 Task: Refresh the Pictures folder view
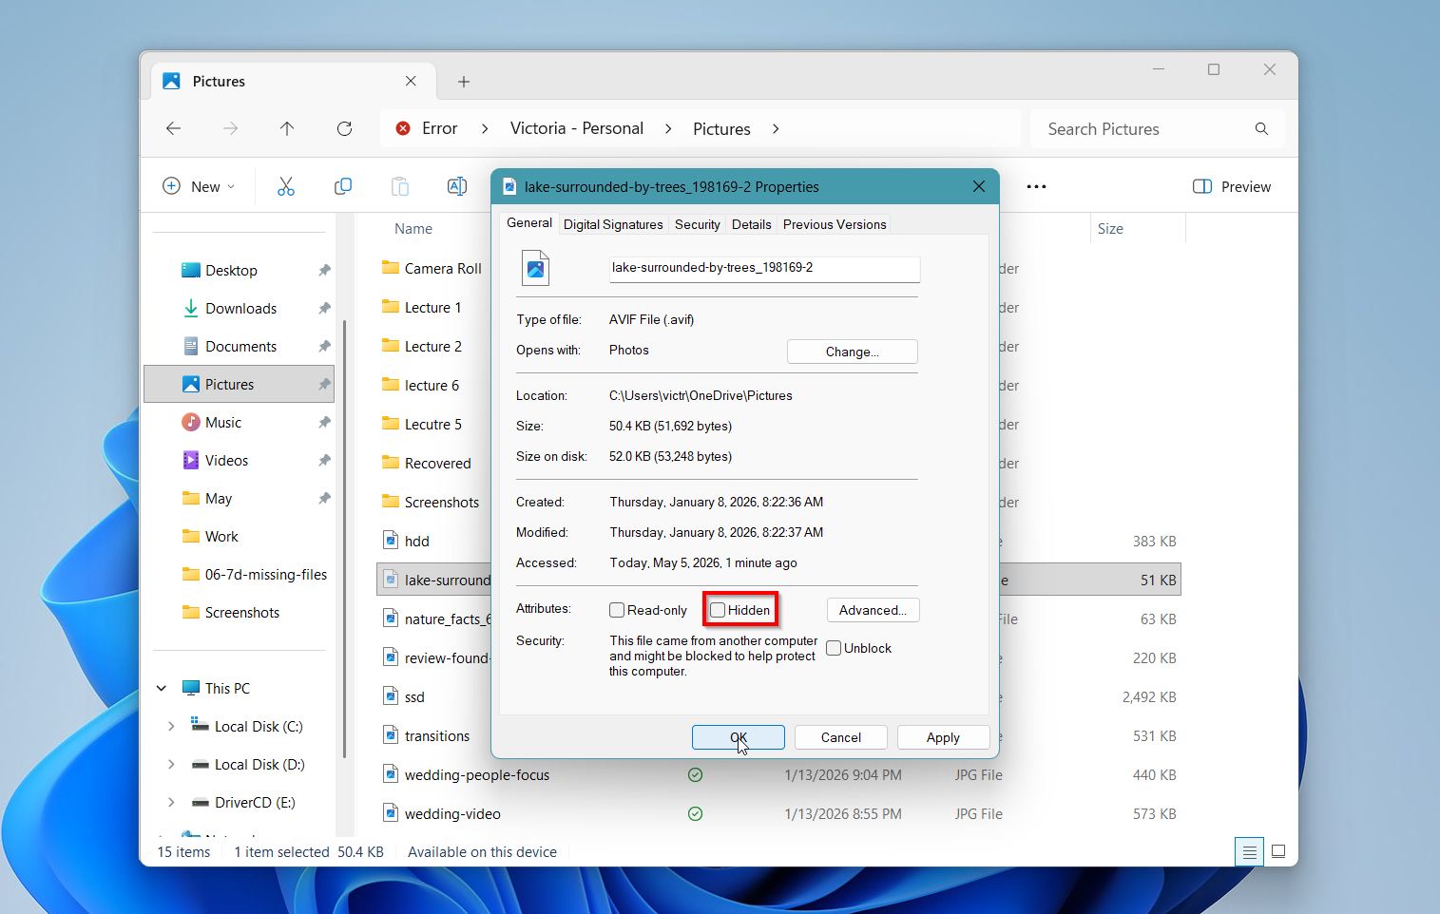click(x=344, y=128)
